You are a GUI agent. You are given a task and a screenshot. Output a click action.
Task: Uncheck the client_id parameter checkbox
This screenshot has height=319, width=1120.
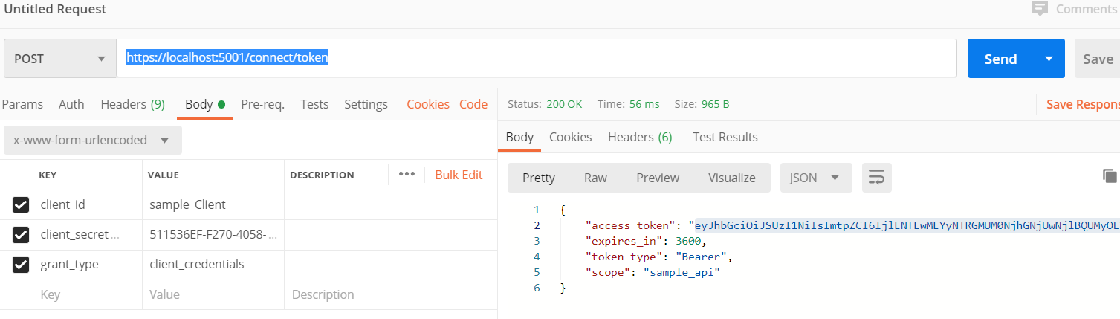[x=21, y=204]
